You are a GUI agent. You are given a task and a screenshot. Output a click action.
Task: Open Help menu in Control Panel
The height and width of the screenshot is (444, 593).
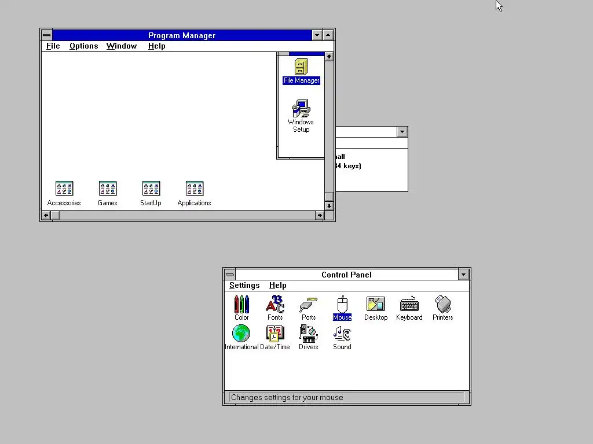point(277,286)
